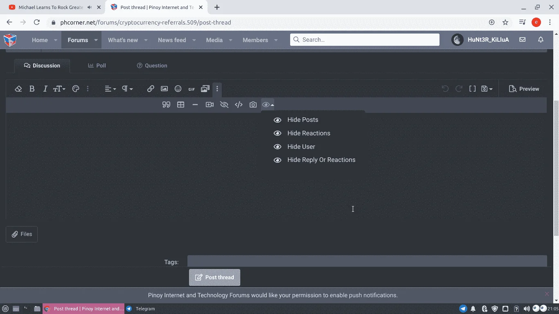Click the Chrome media control icon
This screenshot has width=559, height=314.
(x=522, y=22)
